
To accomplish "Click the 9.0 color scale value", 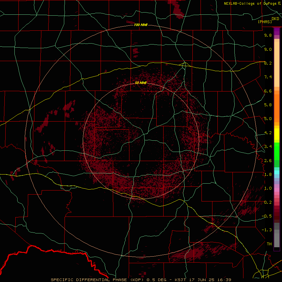I will 268,49.
